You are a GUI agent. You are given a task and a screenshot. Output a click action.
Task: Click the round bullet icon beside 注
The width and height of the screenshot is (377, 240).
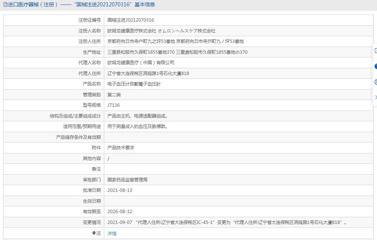pos(94,233)
